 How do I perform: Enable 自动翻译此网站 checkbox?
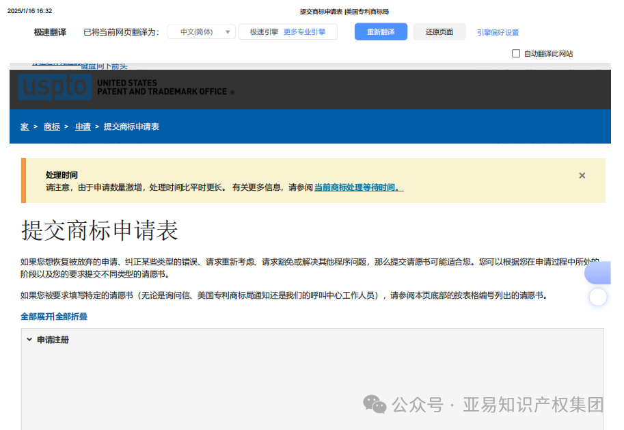(516, 53)
